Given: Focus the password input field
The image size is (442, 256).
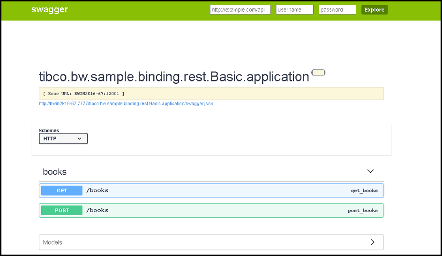Looking at the screenshot, I should (x=337, y=9).
